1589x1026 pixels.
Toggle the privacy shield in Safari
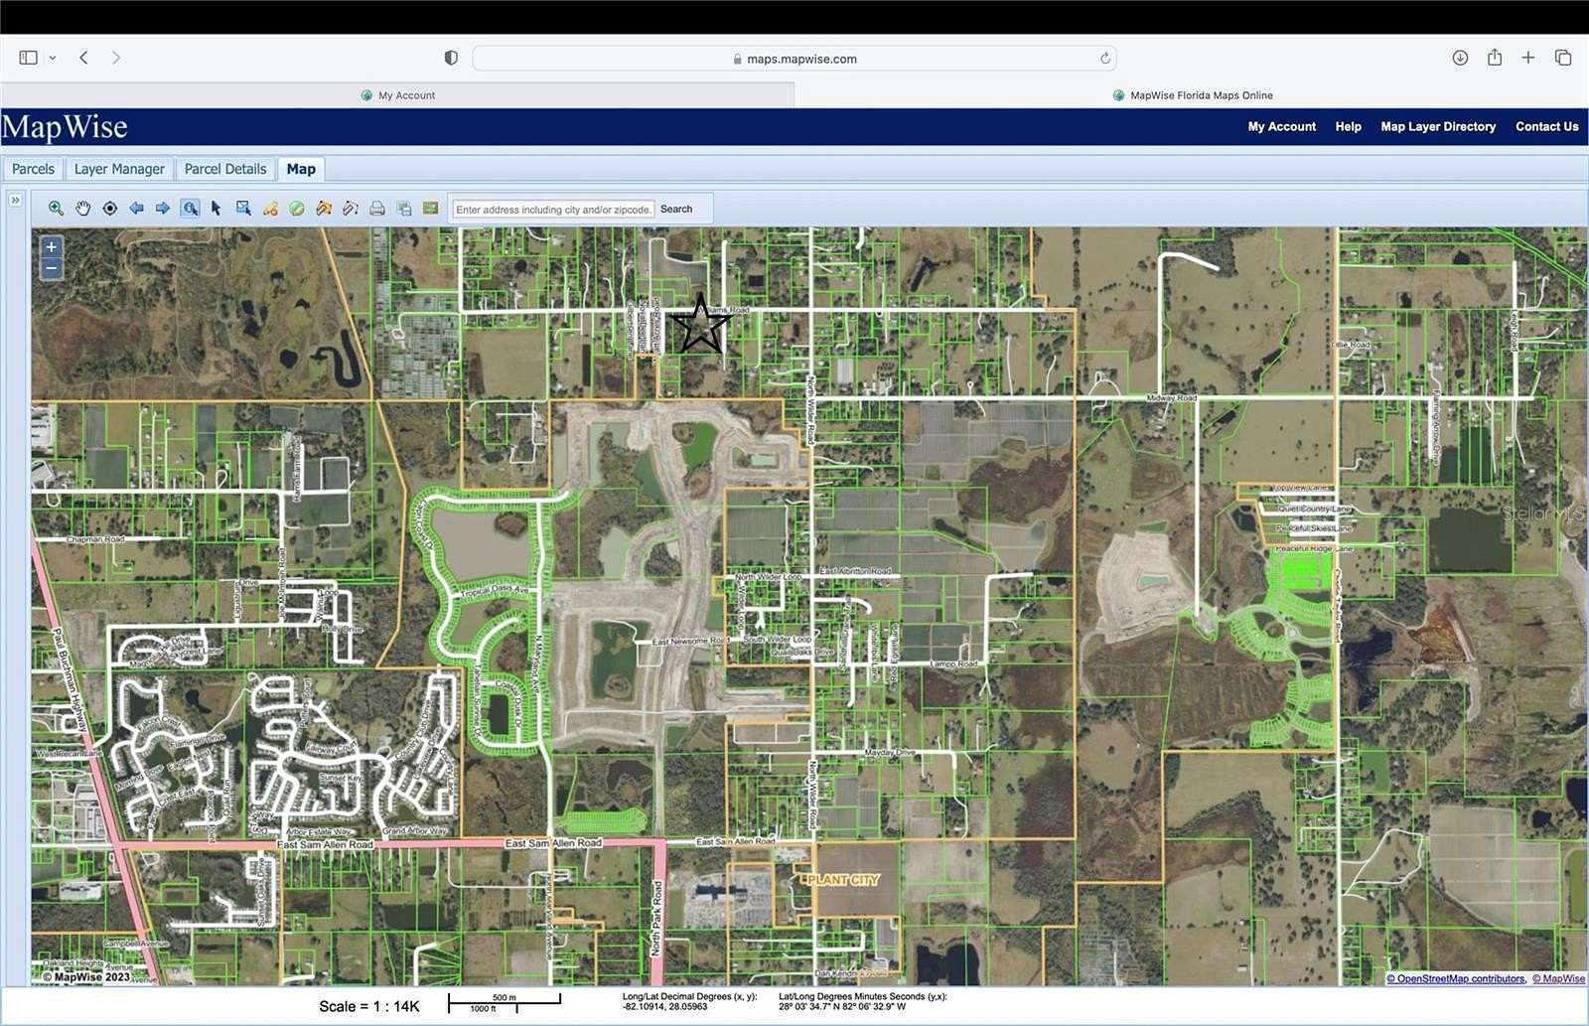pos(451,57)
